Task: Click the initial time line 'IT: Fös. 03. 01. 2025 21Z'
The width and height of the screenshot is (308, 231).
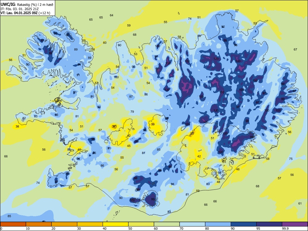Action: [20, 9]
